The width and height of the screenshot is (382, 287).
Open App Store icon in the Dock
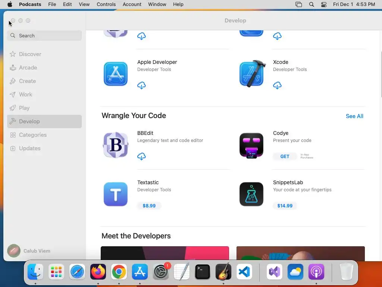click(x=140, y=272)
